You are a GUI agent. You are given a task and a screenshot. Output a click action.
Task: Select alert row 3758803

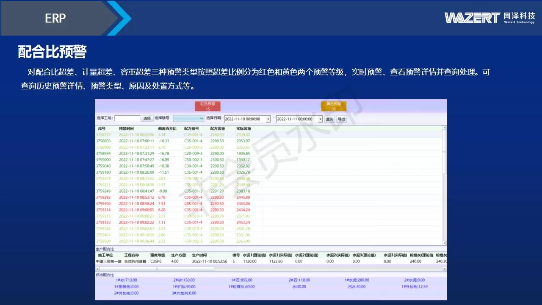268,141
